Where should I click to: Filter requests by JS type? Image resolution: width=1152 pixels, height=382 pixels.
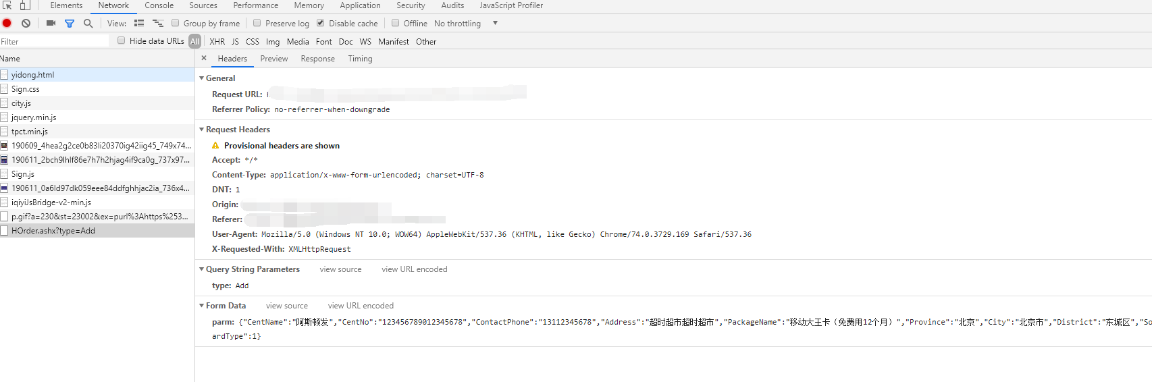tap(235, 41)
